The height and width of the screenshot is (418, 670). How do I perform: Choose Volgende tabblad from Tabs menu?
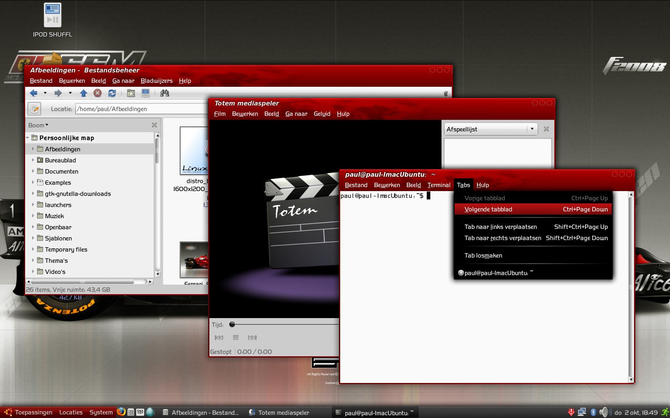pyautogui.click(x=533, y=209)
